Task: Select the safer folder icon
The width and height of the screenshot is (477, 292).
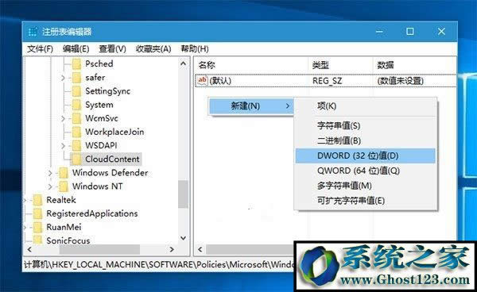Action: (76, 78)
